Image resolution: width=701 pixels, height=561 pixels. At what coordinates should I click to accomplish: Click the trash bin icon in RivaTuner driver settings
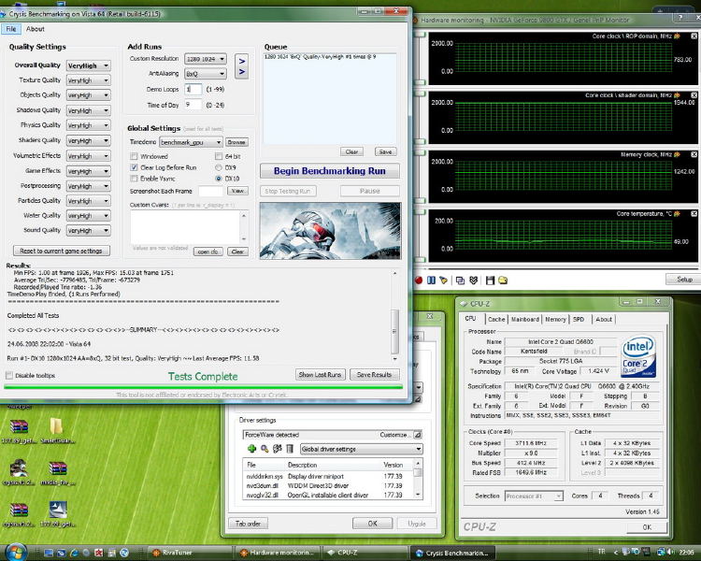(290, 449)
